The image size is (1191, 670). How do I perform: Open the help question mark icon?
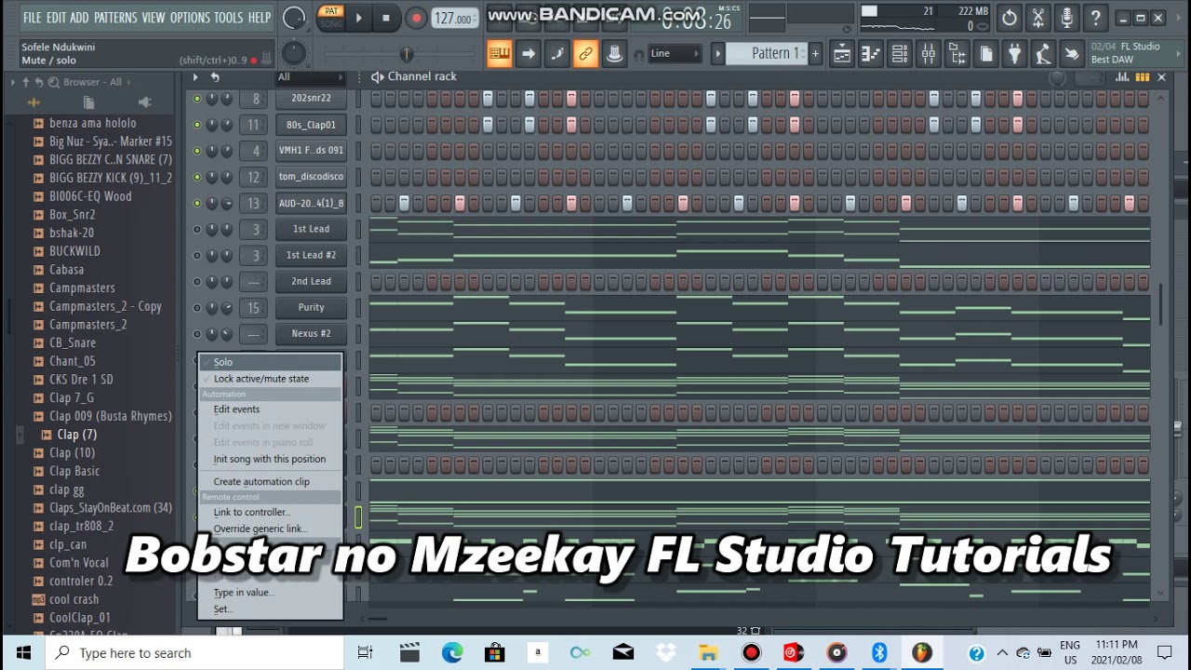1096,17
